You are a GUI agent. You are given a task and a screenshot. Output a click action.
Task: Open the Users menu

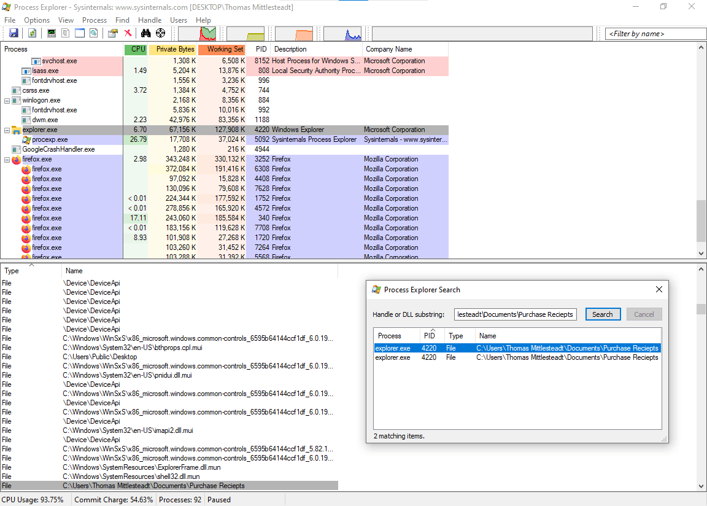(x=178, y=20)
